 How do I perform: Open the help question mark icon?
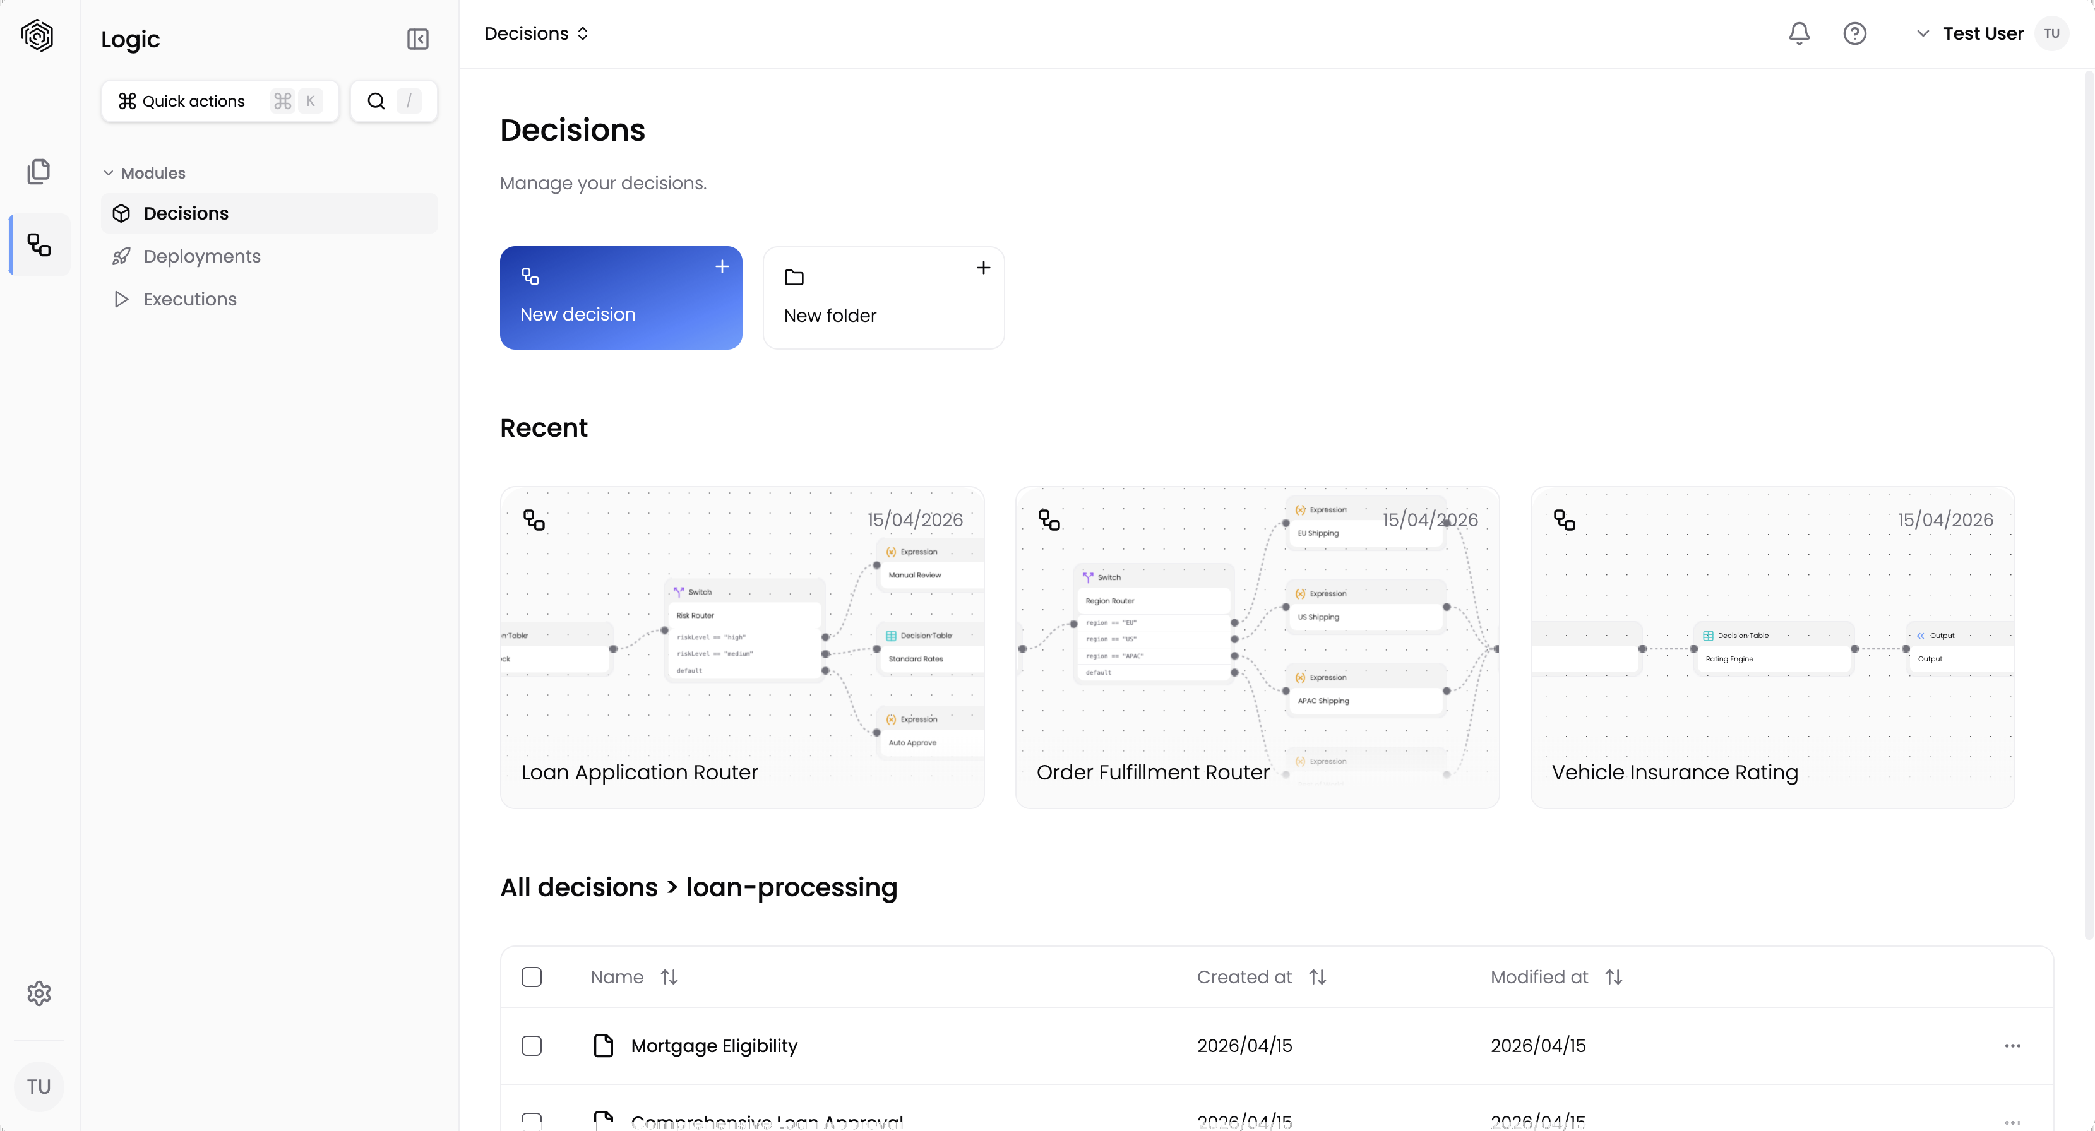(1854, 33)
